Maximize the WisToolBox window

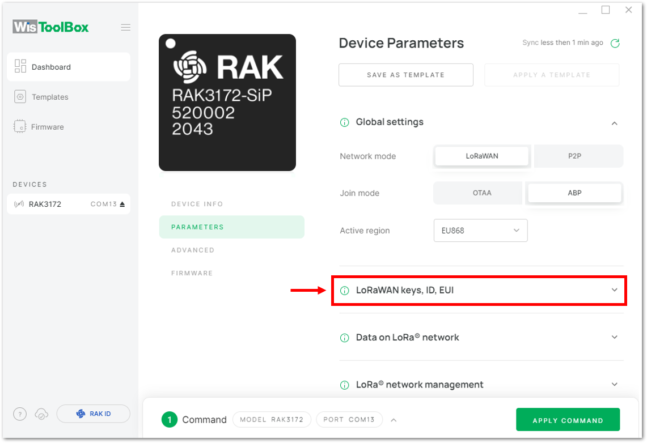(606, 10)
